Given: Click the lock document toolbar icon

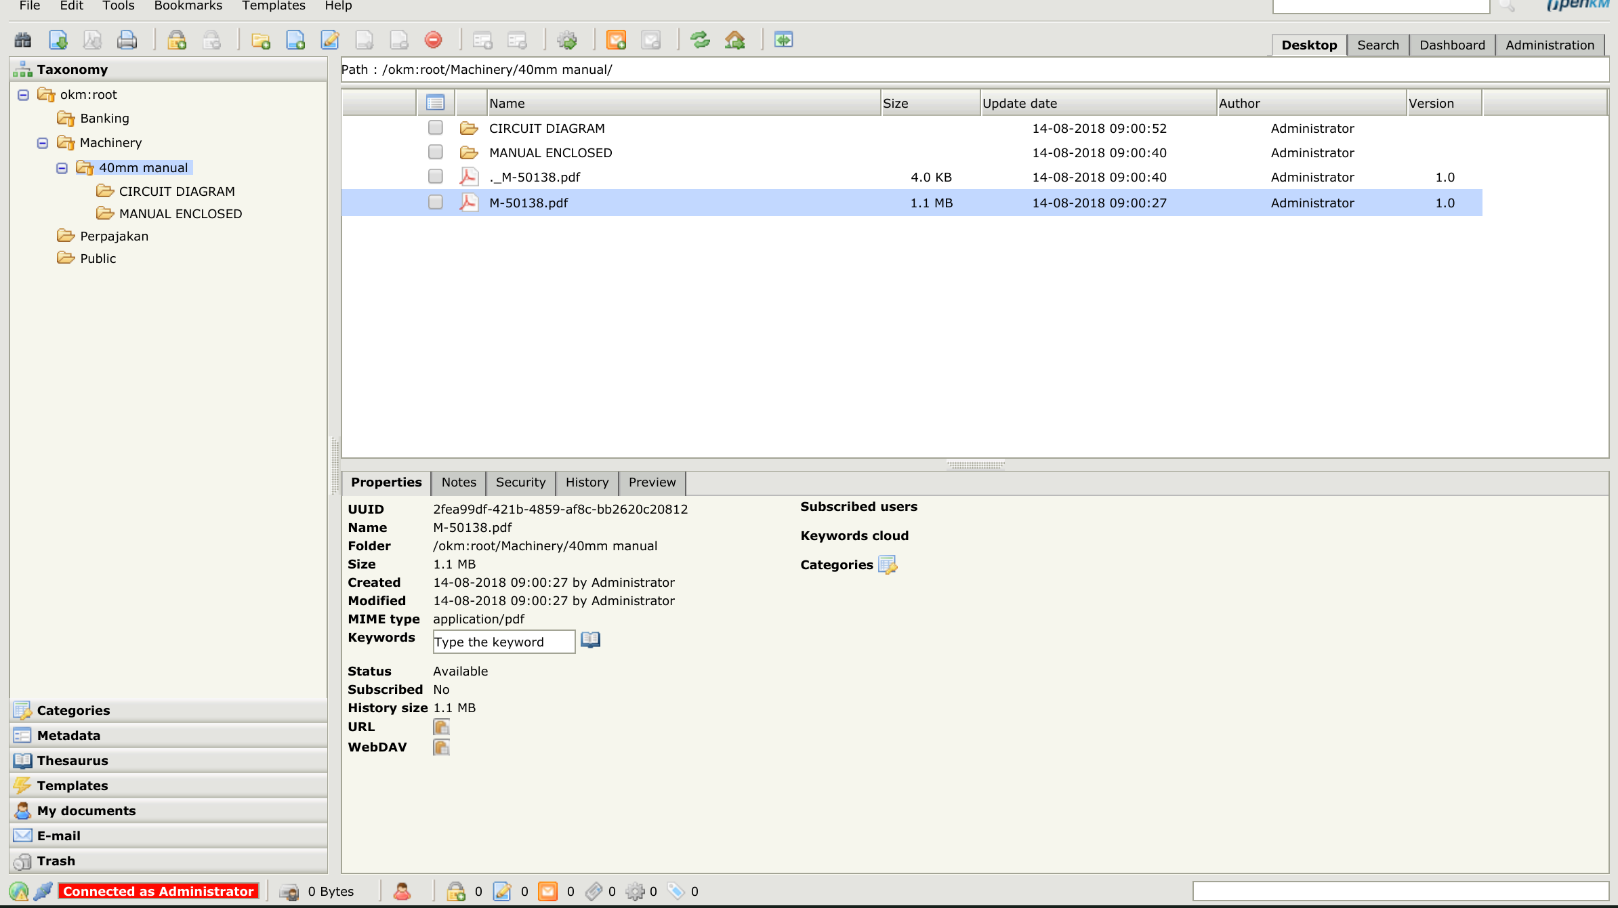Looking at the screenshot, I should pyautogui.click(x=177, y=41).
